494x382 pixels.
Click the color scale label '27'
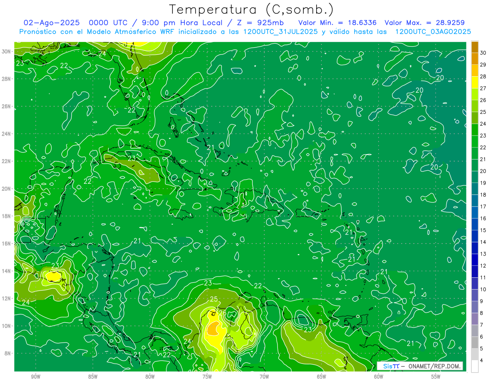click(483, 88)
